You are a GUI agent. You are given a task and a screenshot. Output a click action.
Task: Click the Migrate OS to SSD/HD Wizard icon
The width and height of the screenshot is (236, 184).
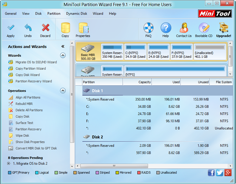point(11,62)
